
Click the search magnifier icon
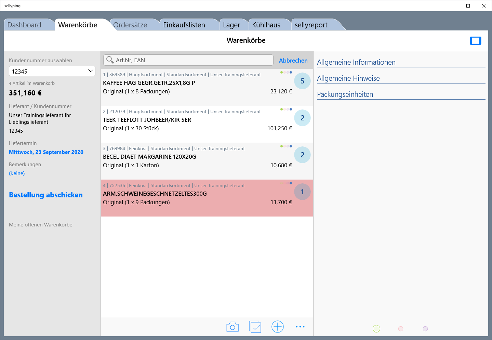click(110, 60)
